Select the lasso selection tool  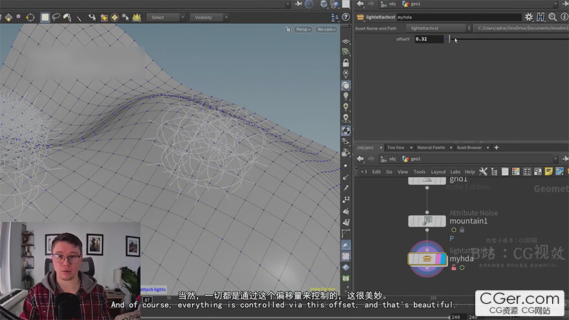56,17
